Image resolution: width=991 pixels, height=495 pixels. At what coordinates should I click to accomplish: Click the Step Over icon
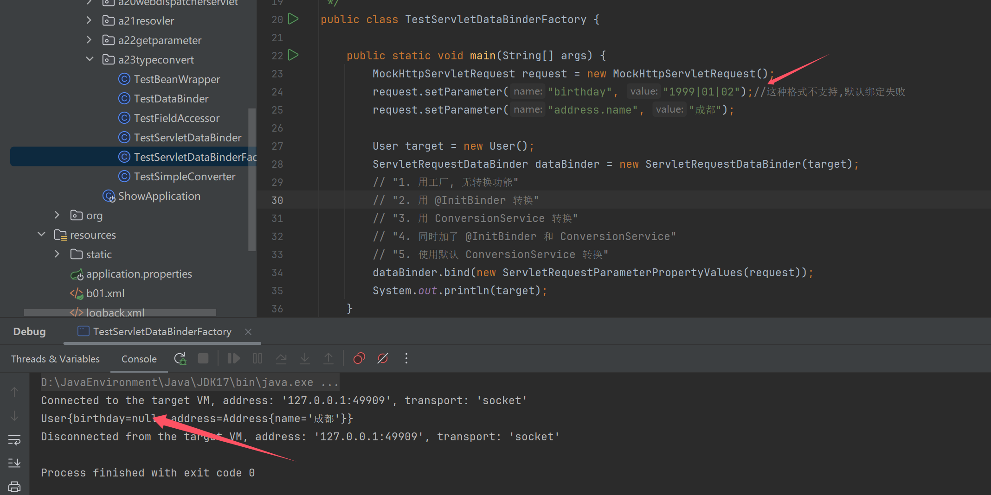(x=281, y=358)
